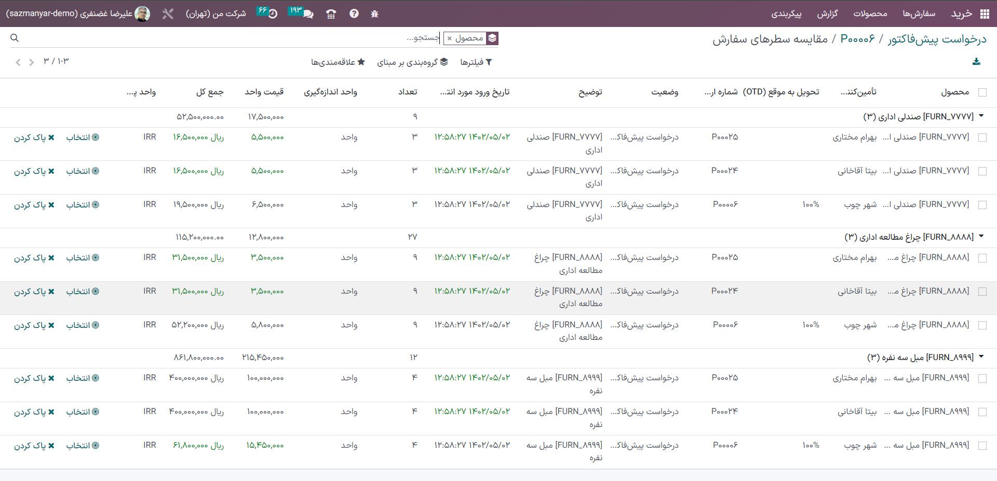The image size is (997, 481).
Task: Open the activities clock icon
Action: (x=273, y=14)
